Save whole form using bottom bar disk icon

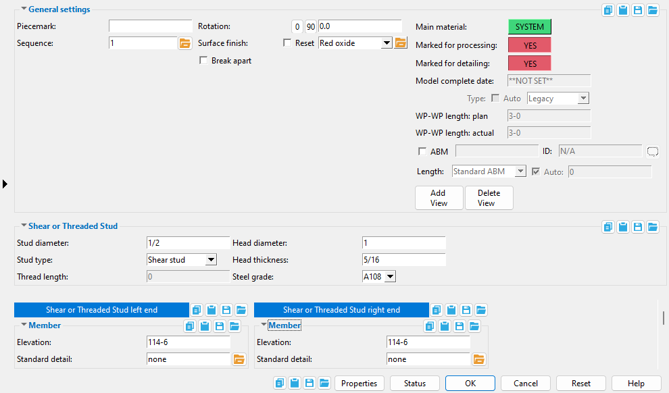click(309, 383)
